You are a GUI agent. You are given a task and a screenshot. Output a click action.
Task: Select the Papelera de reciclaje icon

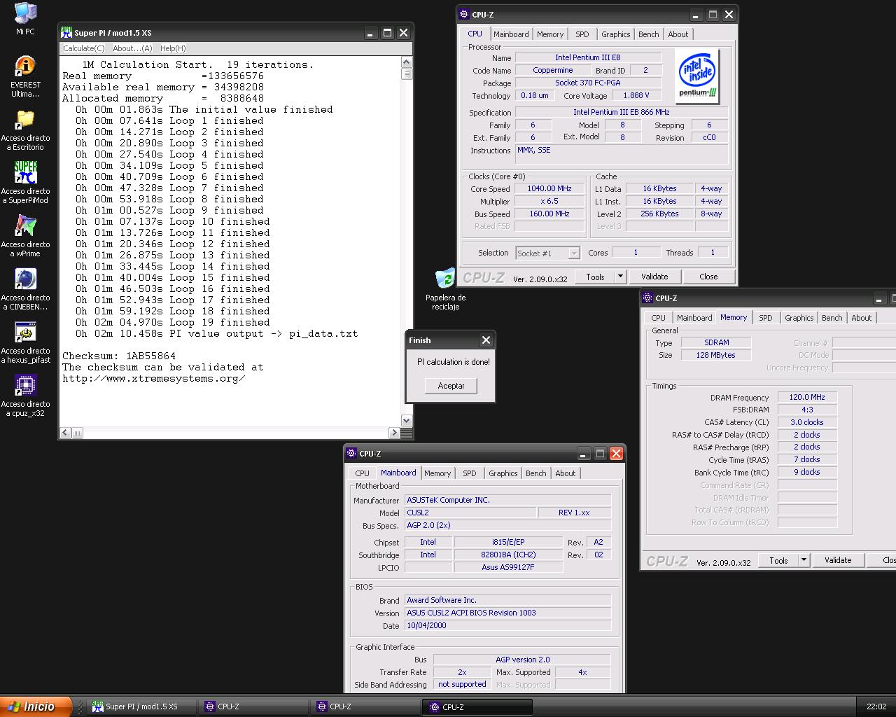(x=445, y=279)
